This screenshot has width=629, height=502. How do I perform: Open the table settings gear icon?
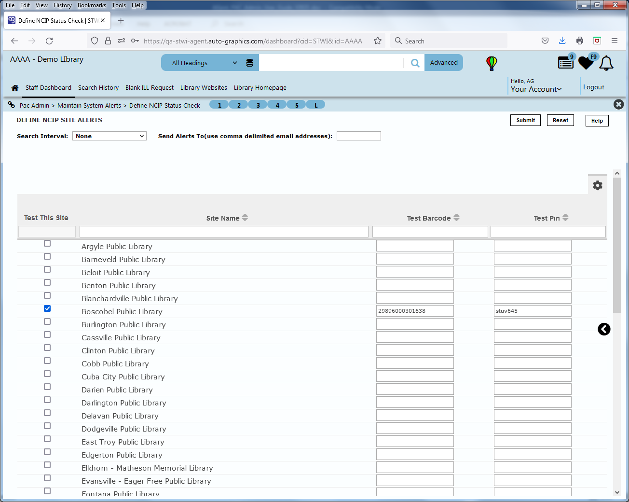coord(598,185)
